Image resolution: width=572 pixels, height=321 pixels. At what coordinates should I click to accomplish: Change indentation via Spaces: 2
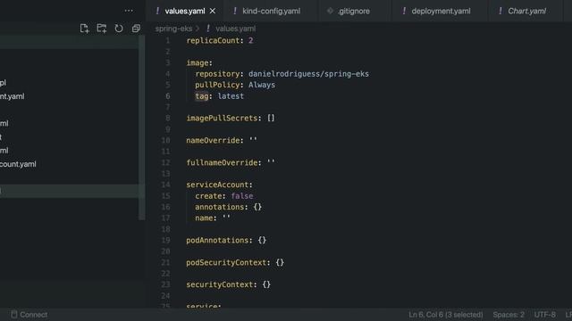coord(509,315)
